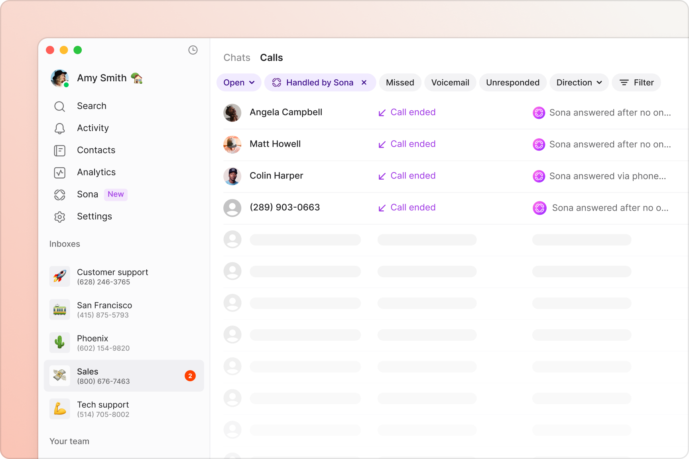The image size is (689, 459).
Task: Open Activity bell icon
Action: click(60, 128)
